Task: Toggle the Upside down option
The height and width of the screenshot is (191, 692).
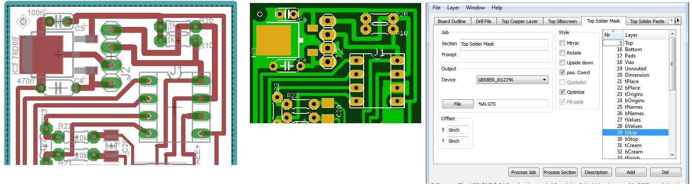Action: click(x=563, y=63)
